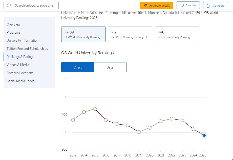233x160 pixels.
Task: Open Programs in sidebar
Action: tap(14, 33)
